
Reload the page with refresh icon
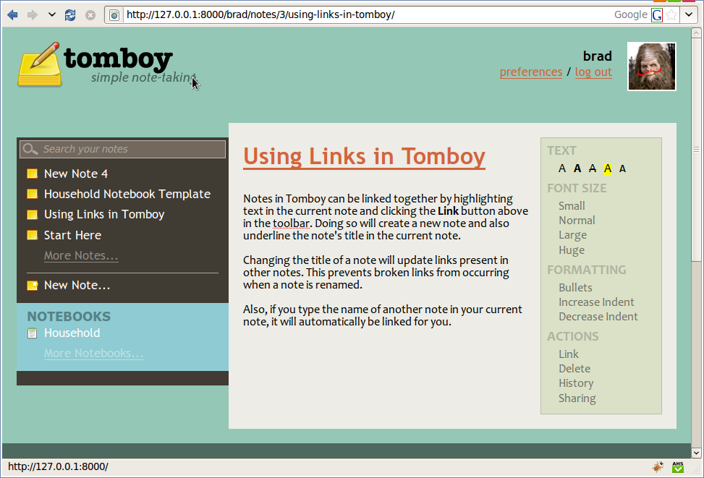click(x=70, y=14)
